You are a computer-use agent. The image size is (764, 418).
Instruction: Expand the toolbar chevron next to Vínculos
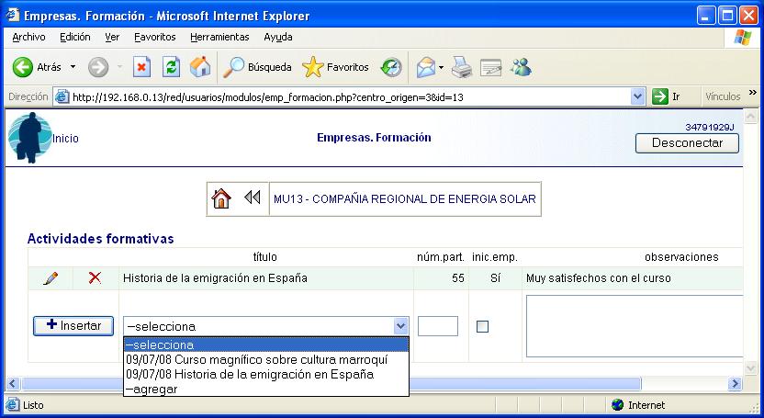click(753, 93)
